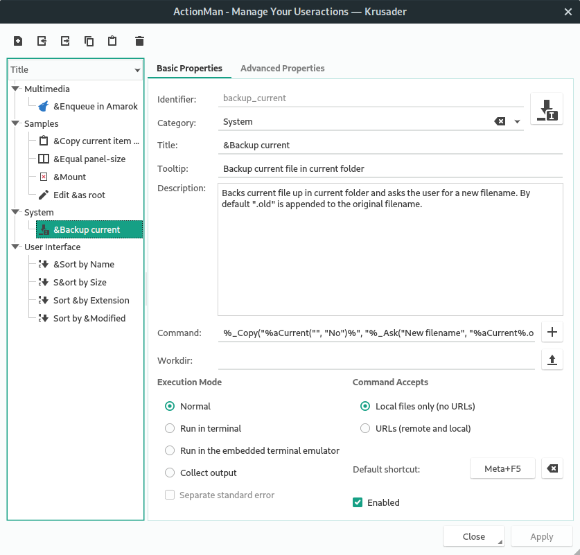The image size is (580, 555).
Task: Select '&Backup current' tree item
Action: (89, 229)
